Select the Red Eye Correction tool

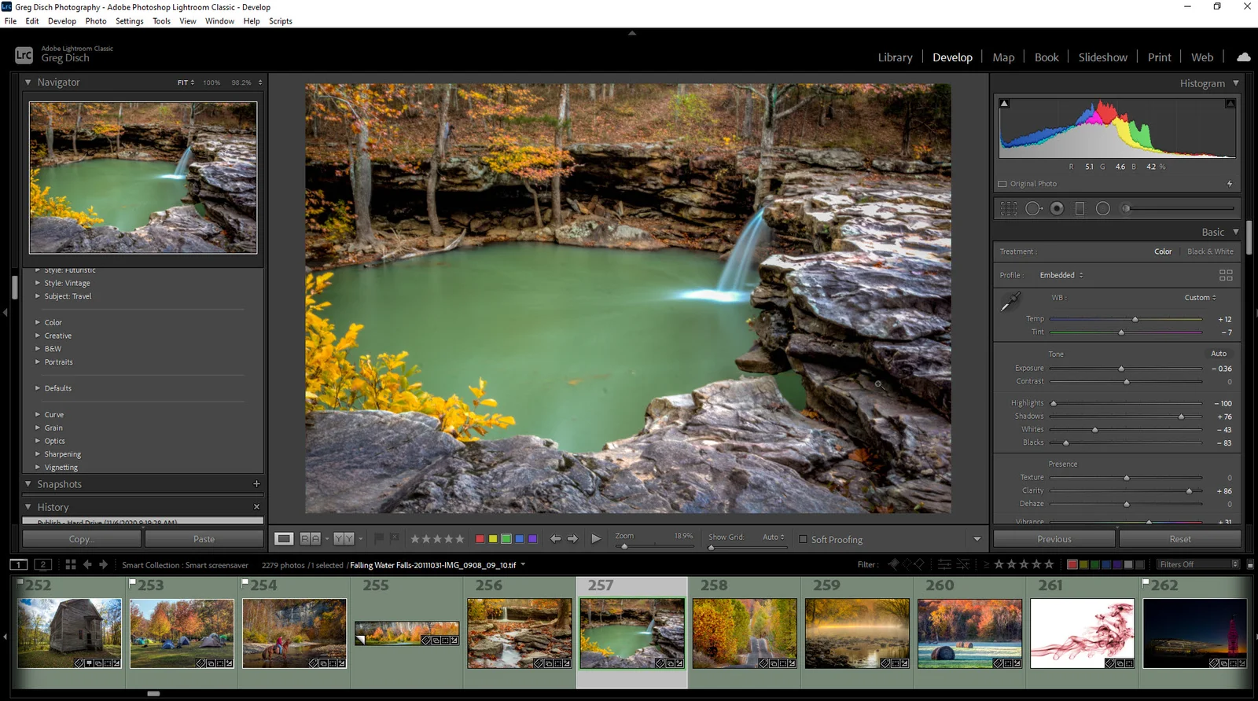pyautogui.click(x=1057, y=208)
